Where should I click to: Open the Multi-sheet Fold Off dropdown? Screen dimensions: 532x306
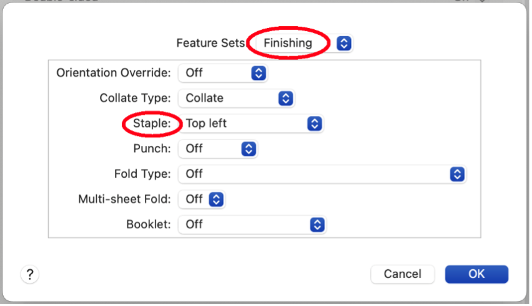click(x=201, y=199)
